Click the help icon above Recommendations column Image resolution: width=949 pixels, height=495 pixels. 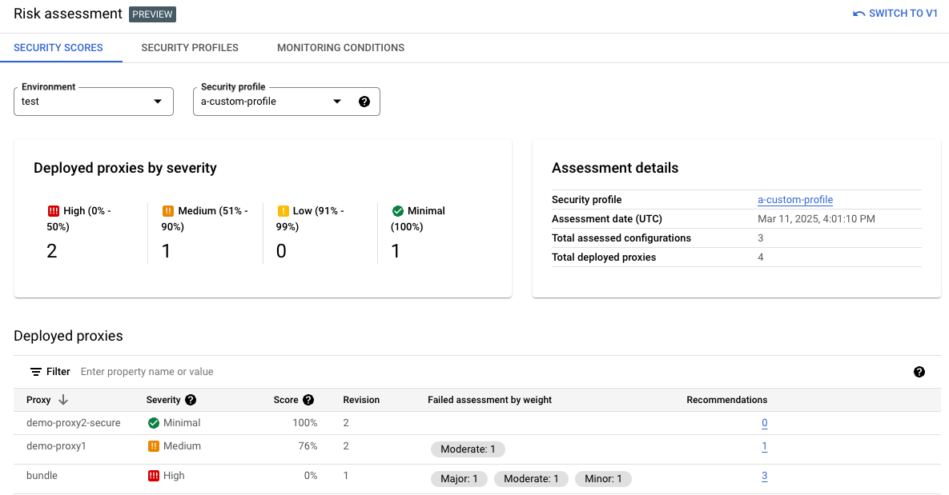click(919, 372)
